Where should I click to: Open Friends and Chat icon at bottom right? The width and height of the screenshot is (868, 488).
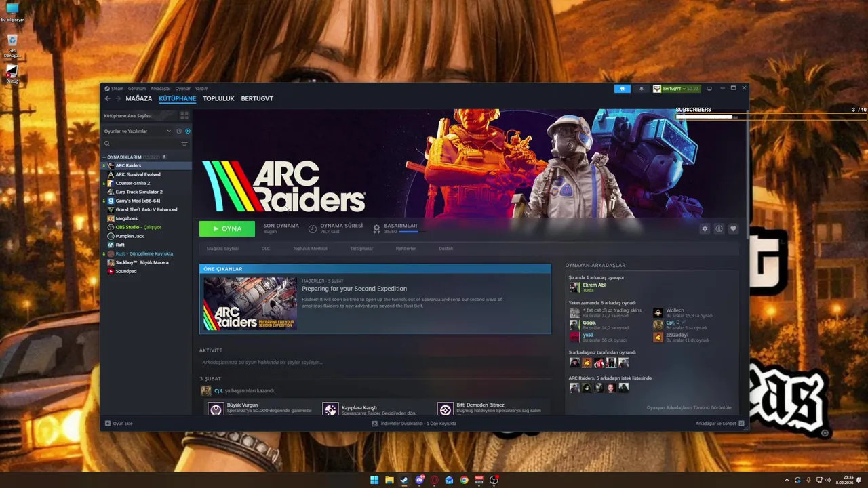(741, 424)
